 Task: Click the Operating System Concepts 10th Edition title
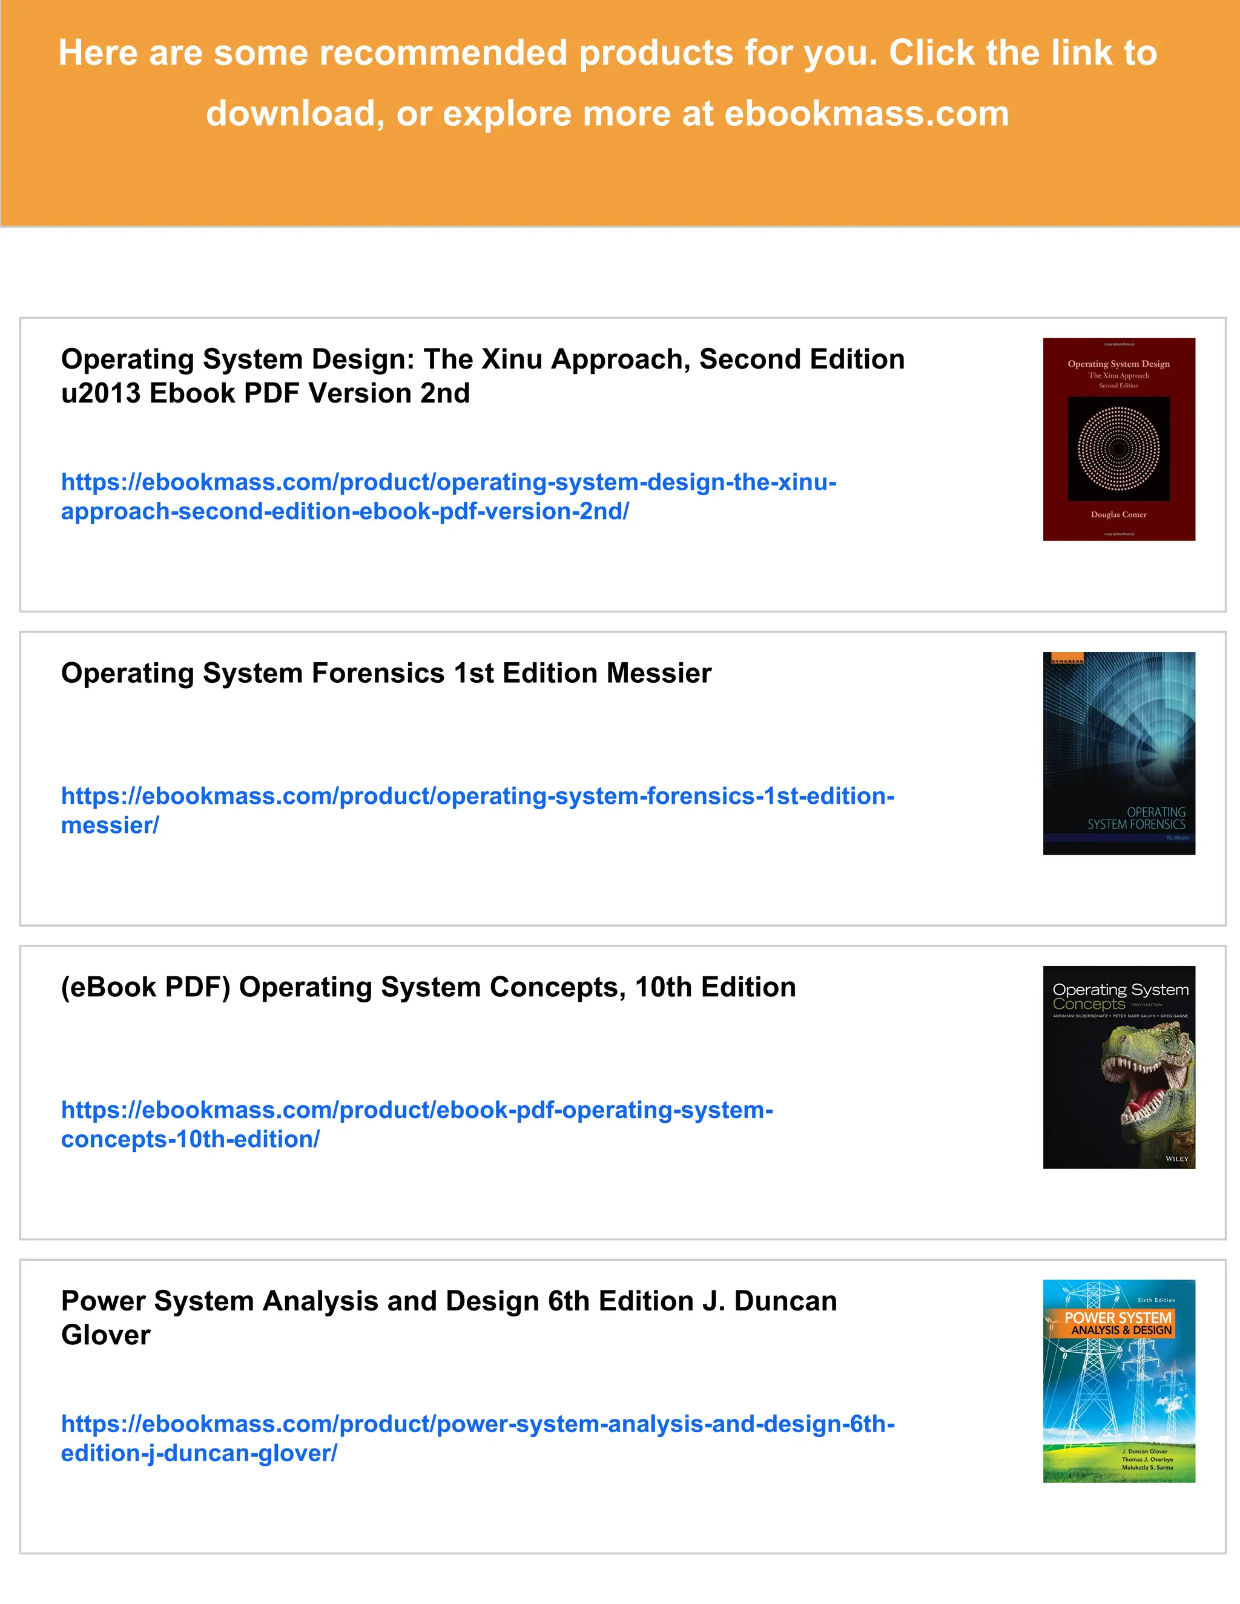pyautogui.click(x=427, y=987)
